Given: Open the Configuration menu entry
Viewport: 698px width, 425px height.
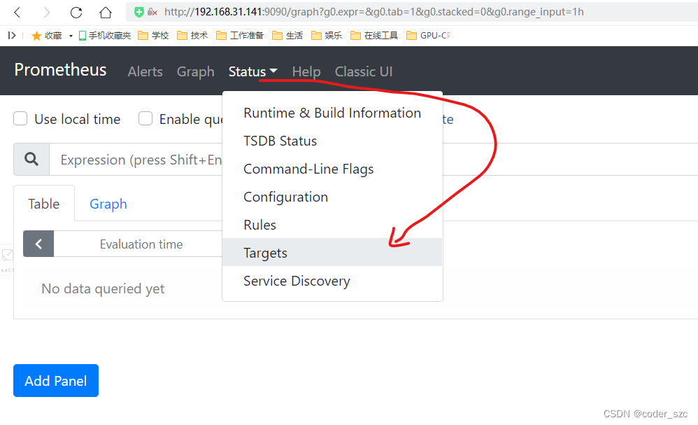Looking at the screenshot, I should pos(332,197).
